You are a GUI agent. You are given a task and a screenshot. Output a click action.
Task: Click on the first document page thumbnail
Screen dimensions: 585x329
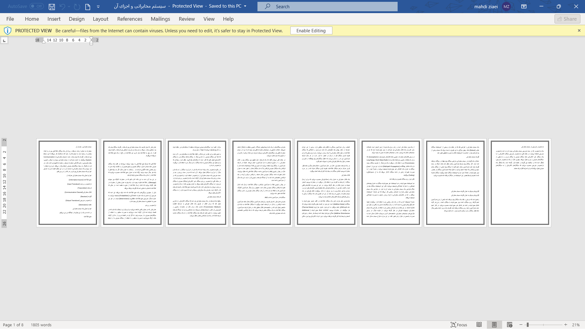pyautogui.click(x=68, y=182)
